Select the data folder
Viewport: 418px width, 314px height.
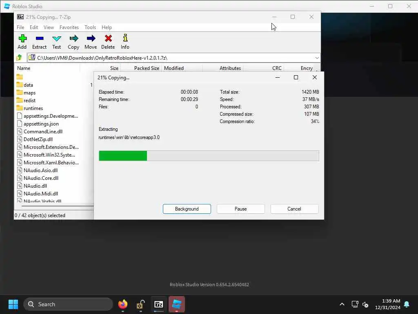coord(28,85)
